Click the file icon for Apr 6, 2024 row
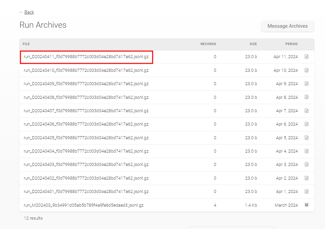325x229 pixels. pyautogui.click(x=306, y=124)
